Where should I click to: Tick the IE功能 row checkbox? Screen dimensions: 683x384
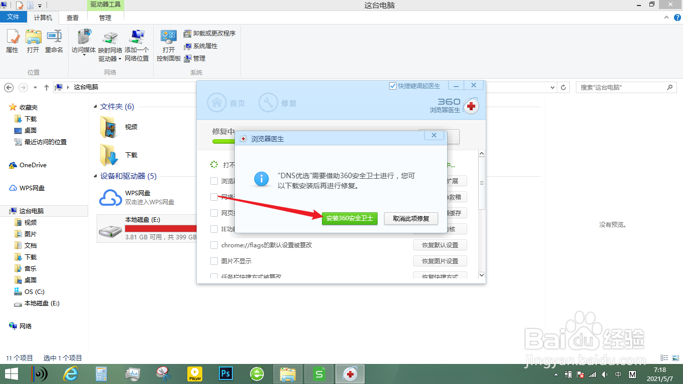[214, 229]
